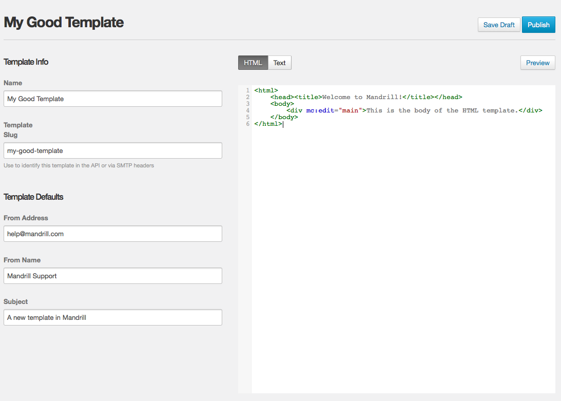Screen dimensions: 561x401
Task: Click line number 4 in the gutter
Action: (x=247, y=110)
